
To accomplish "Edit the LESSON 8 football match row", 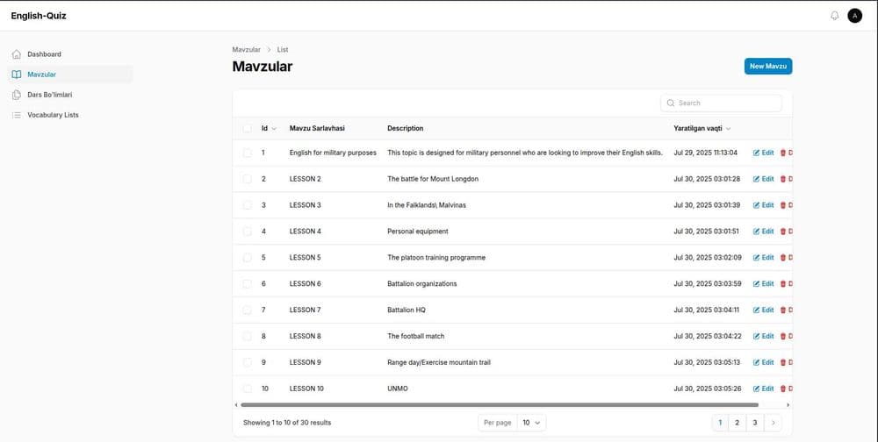I will pyautogui.click(x=763, y=336).
